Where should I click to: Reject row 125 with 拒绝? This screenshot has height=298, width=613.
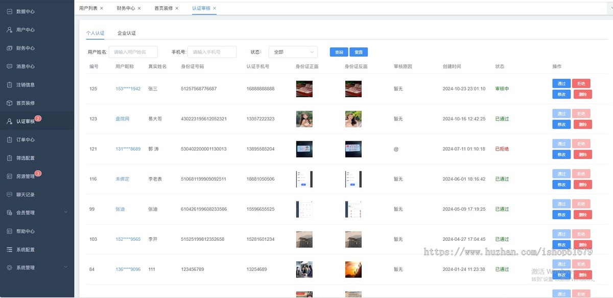click(581, 84)
